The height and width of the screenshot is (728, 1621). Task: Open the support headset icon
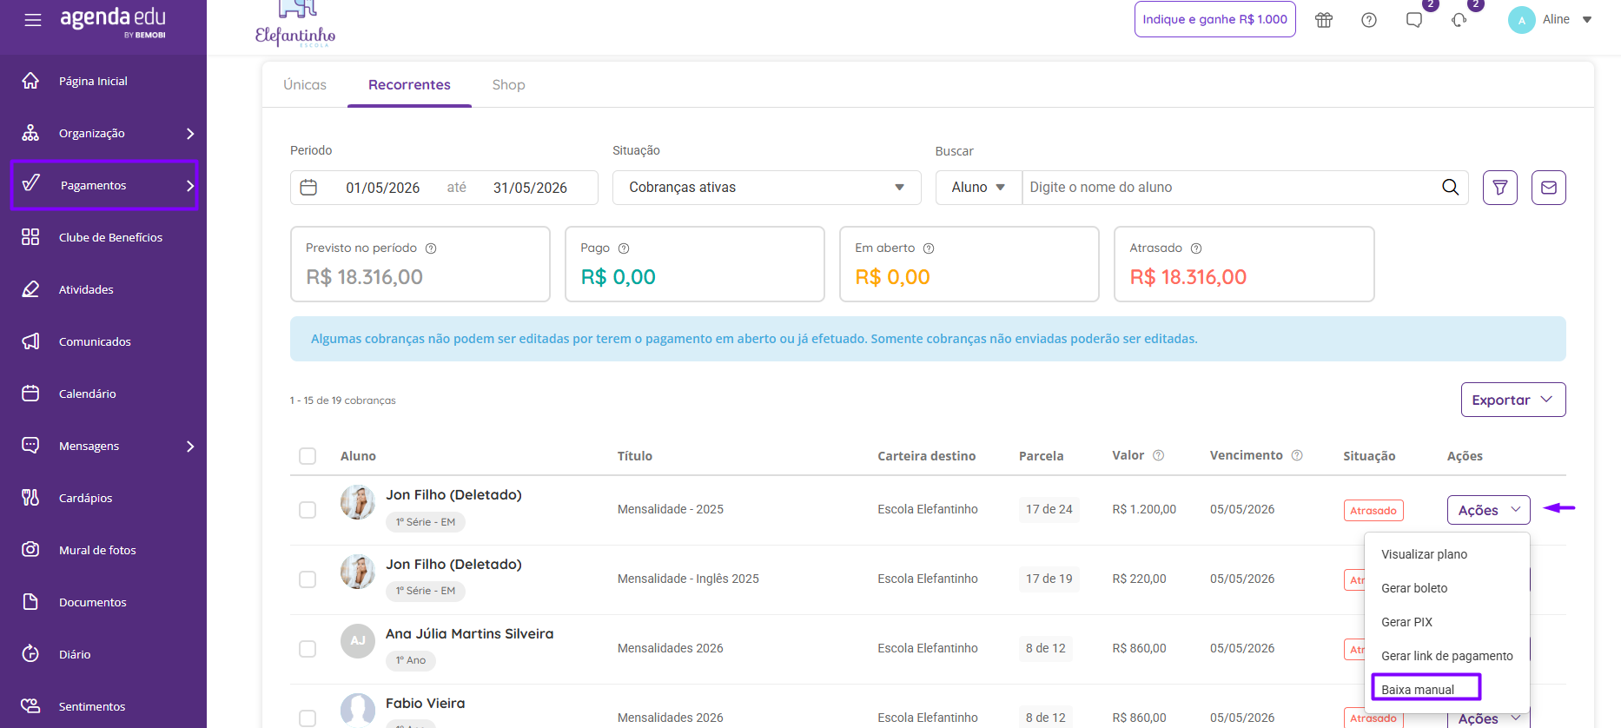1459,20
